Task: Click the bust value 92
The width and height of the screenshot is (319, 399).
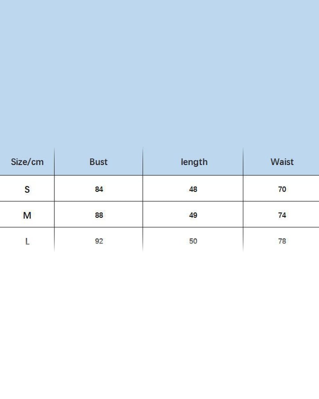Action: 99,241
